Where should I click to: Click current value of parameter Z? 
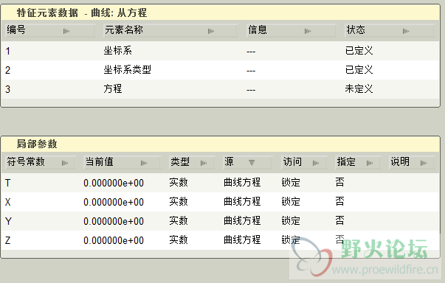pos(114,240)
